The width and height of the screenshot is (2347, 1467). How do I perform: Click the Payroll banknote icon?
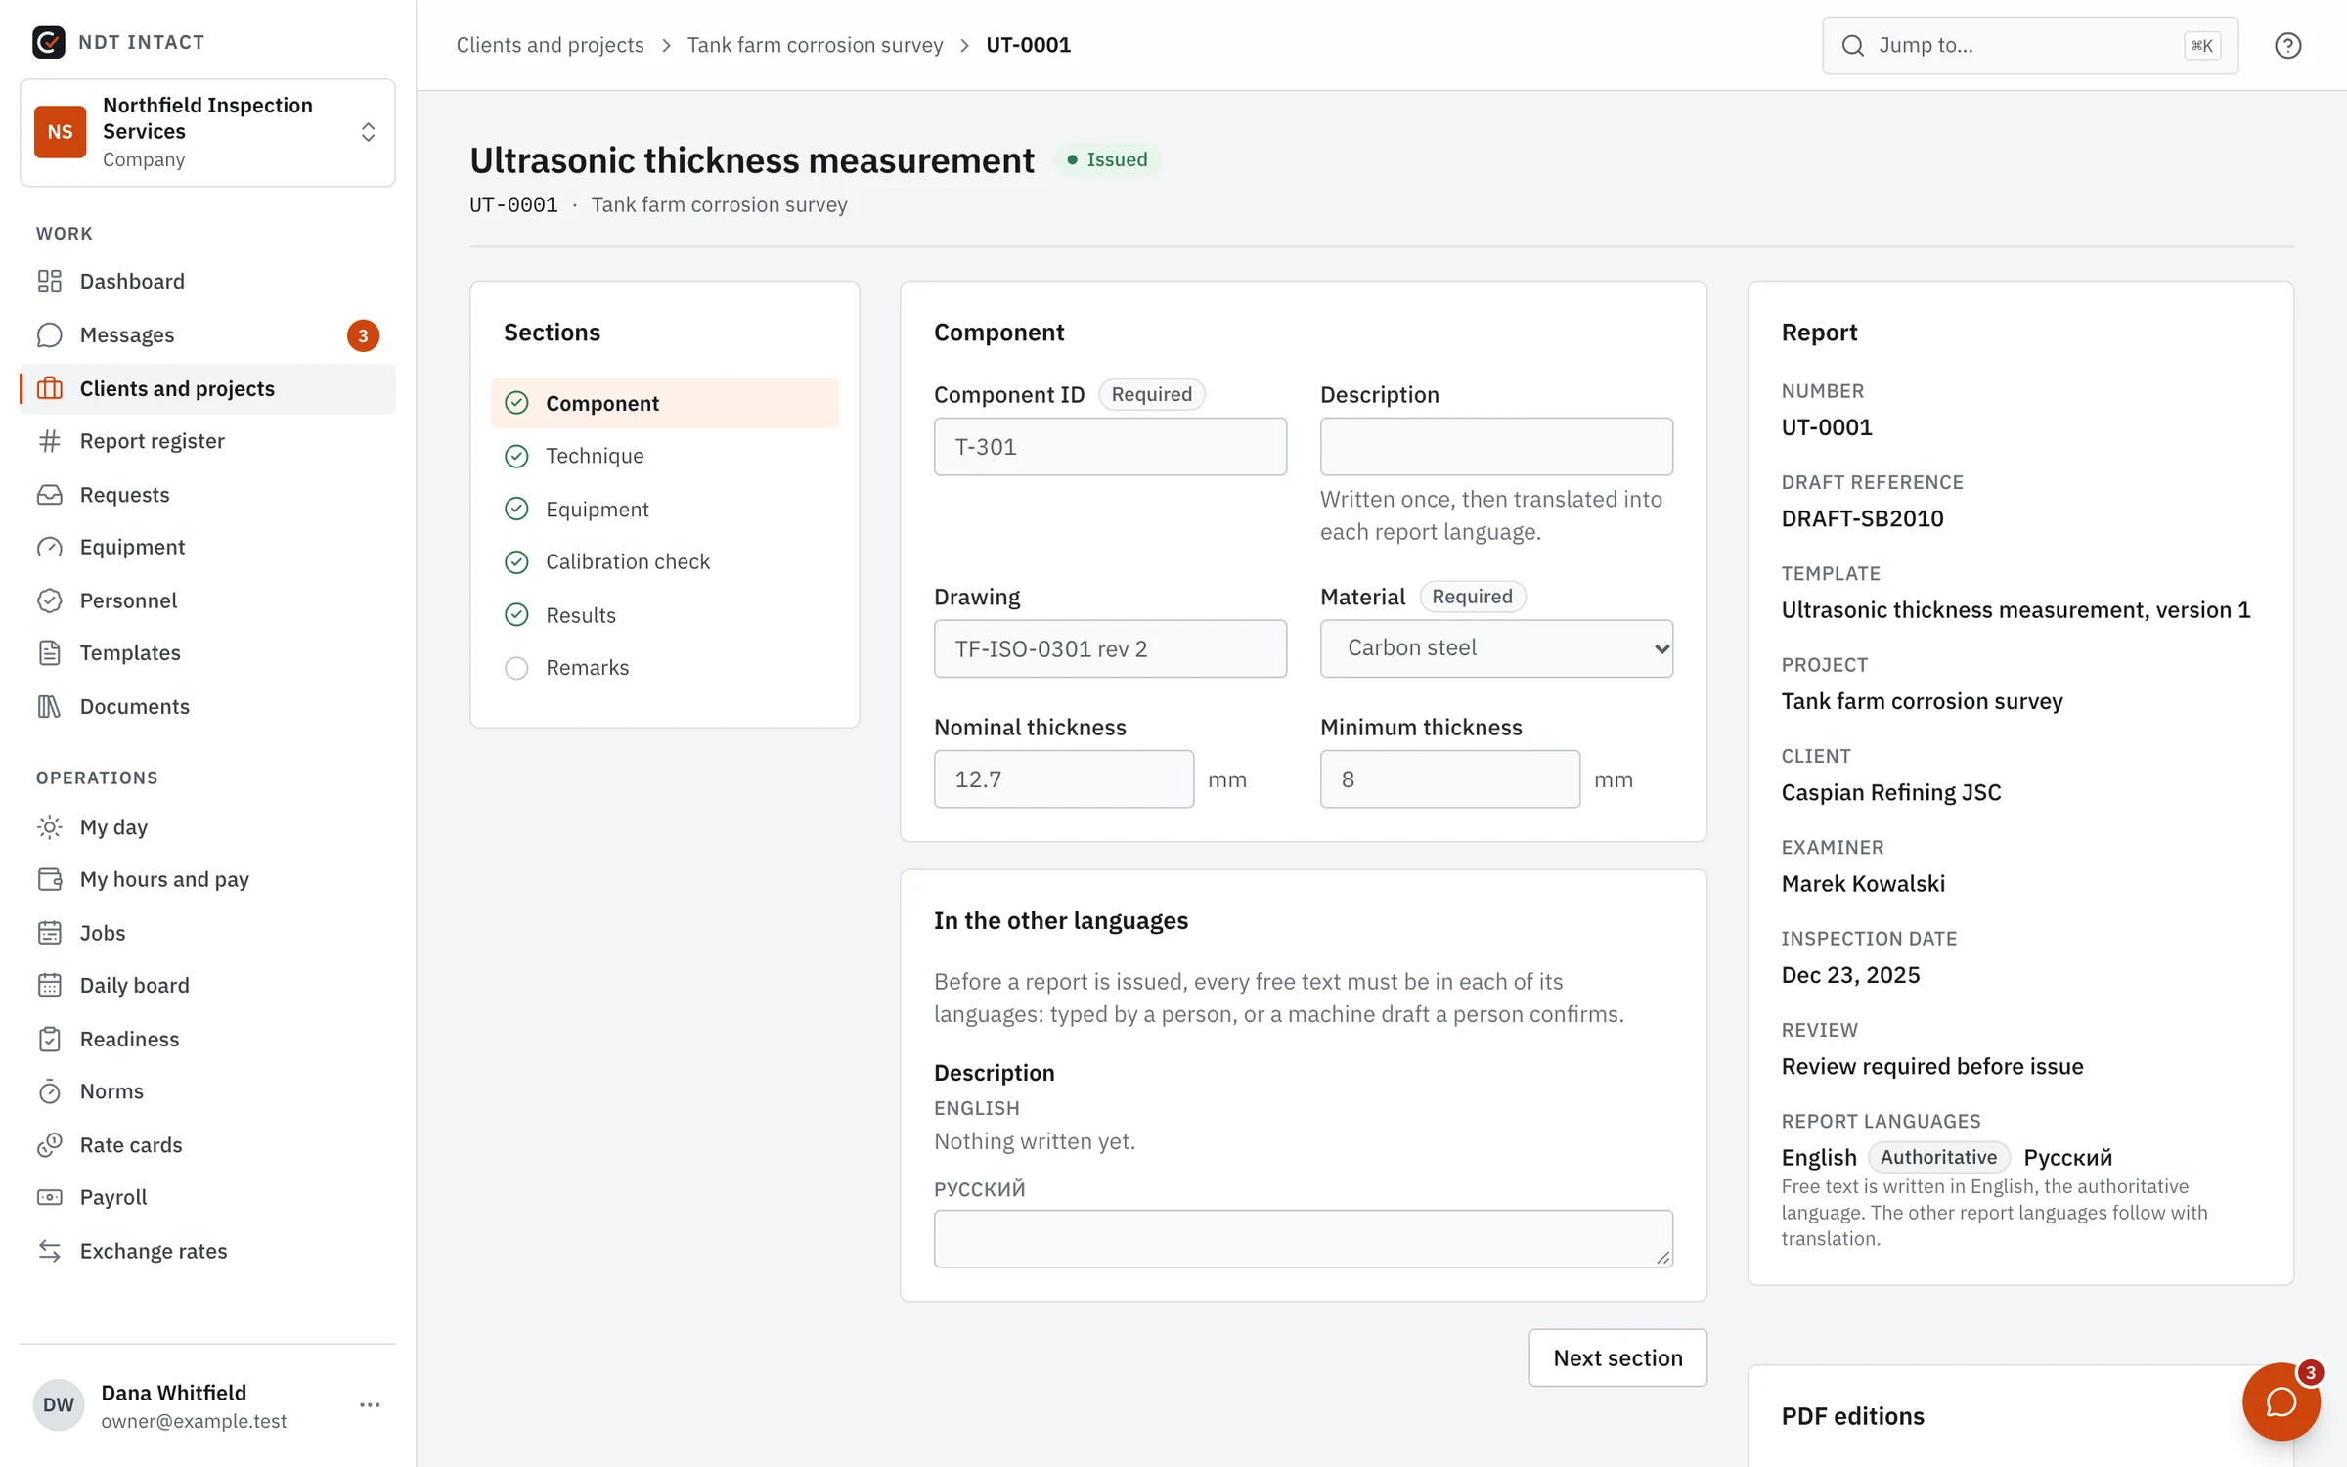pyautogui.click(x=50, y=1197)
